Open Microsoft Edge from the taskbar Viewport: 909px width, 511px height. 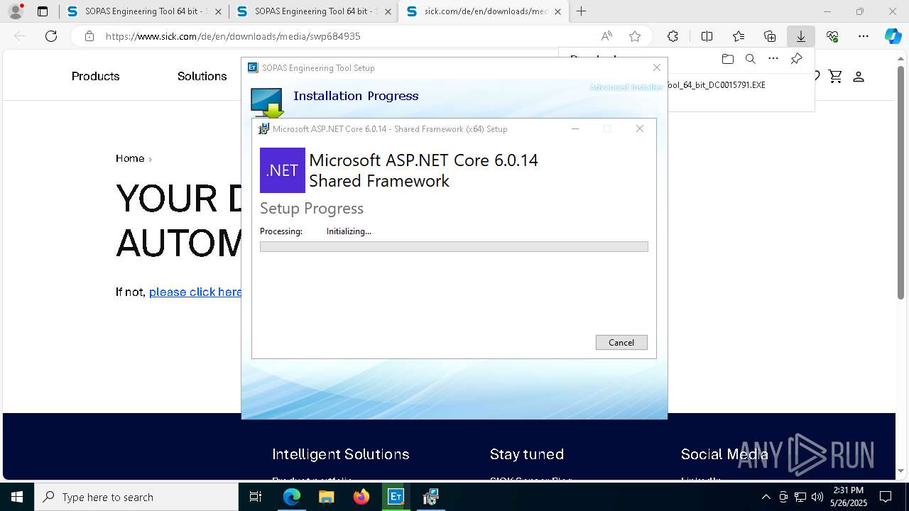(292, 497)
